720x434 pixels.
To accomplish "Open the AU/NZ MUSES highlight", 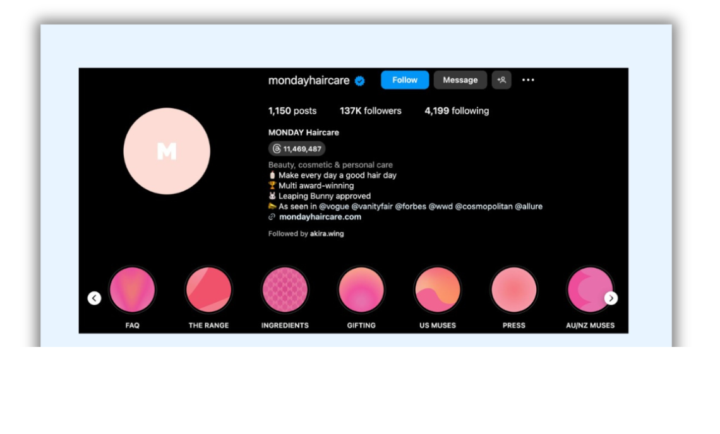I will (x=589, y=290).
